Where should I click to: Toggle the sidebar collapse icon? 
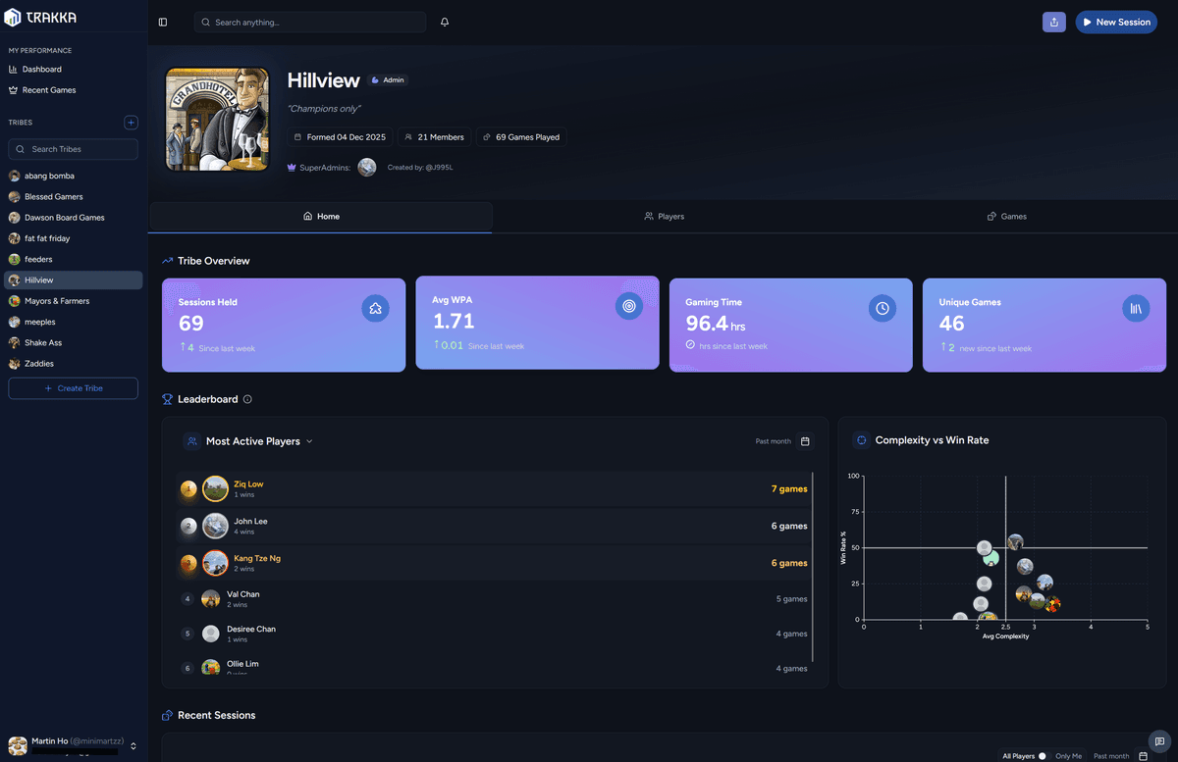[163, 22]
